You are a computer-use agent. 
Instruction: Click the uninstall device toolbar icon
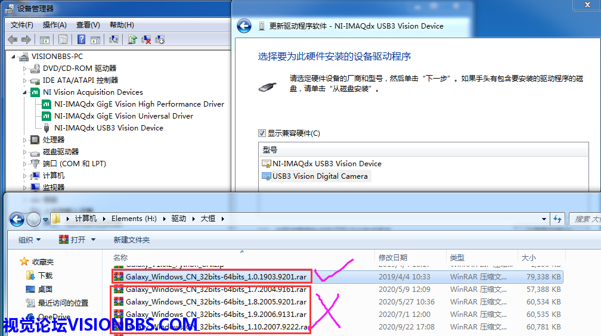click(146, 40)
